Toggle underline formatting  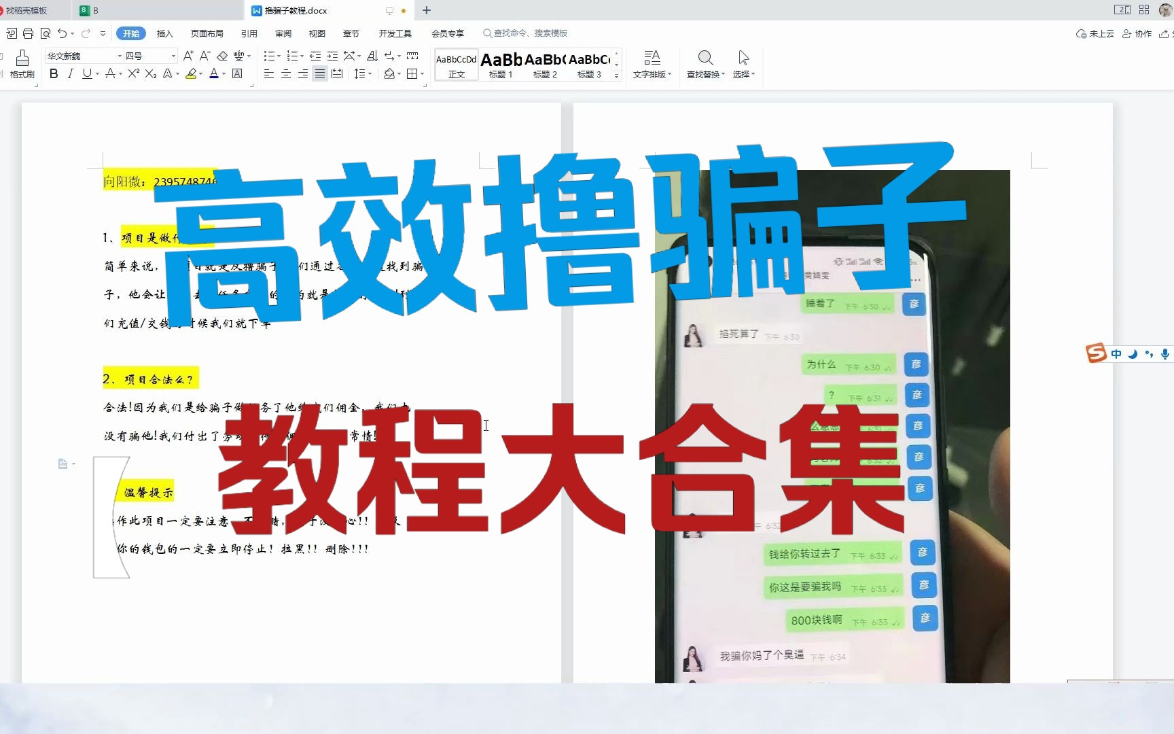pyautogui.click(x=86, y=73)
